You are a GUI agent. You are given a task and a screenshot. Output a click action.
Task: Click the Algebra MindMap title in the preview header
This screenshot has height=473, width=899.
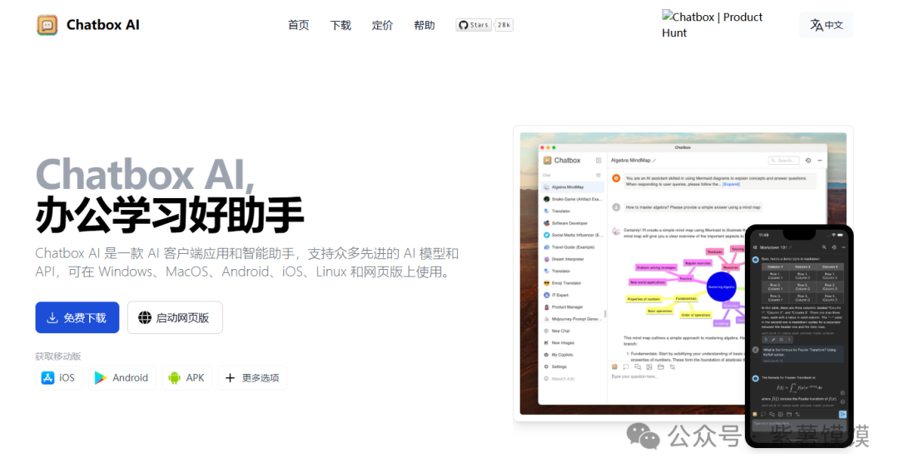631,161
